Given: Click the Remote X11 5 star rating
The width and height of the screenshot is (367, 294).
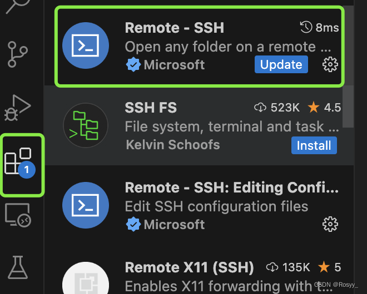Looking at the screenshot, I should 330,267.
